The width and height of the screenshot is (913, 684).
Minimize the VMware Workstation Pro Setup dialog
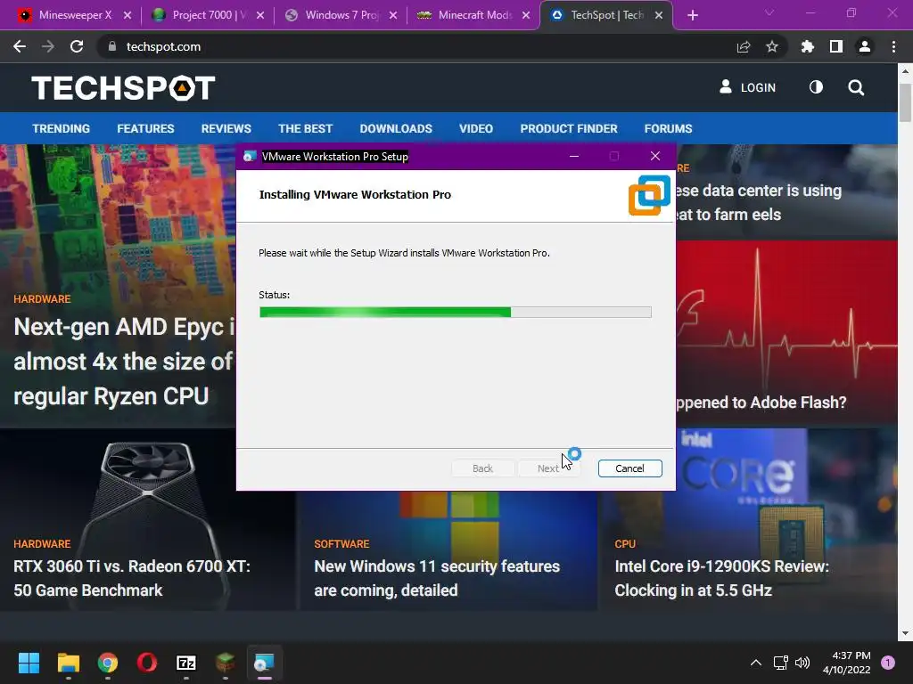(573, 156)
